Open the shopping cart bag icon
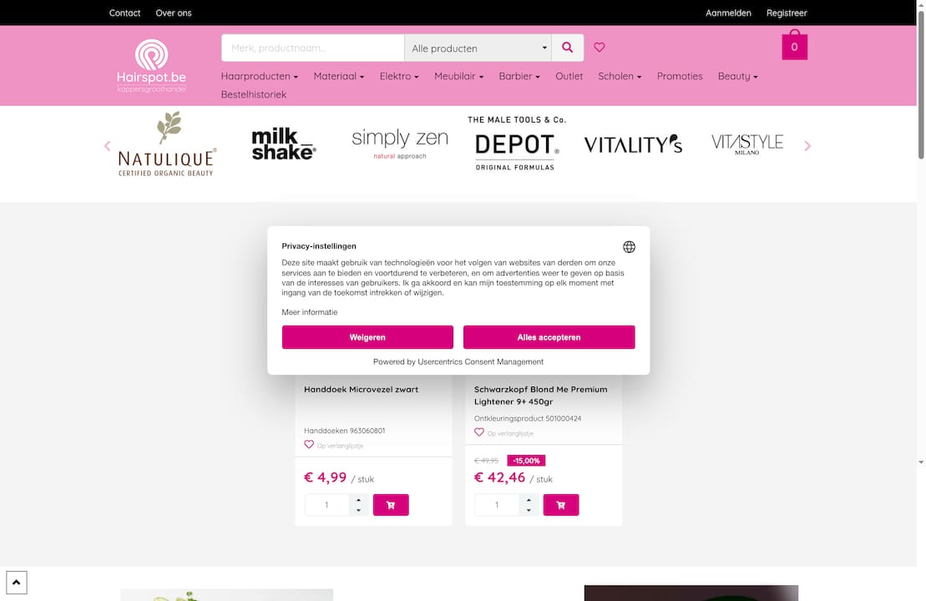This screenshot has height=601, width=926. click(794, 45)
